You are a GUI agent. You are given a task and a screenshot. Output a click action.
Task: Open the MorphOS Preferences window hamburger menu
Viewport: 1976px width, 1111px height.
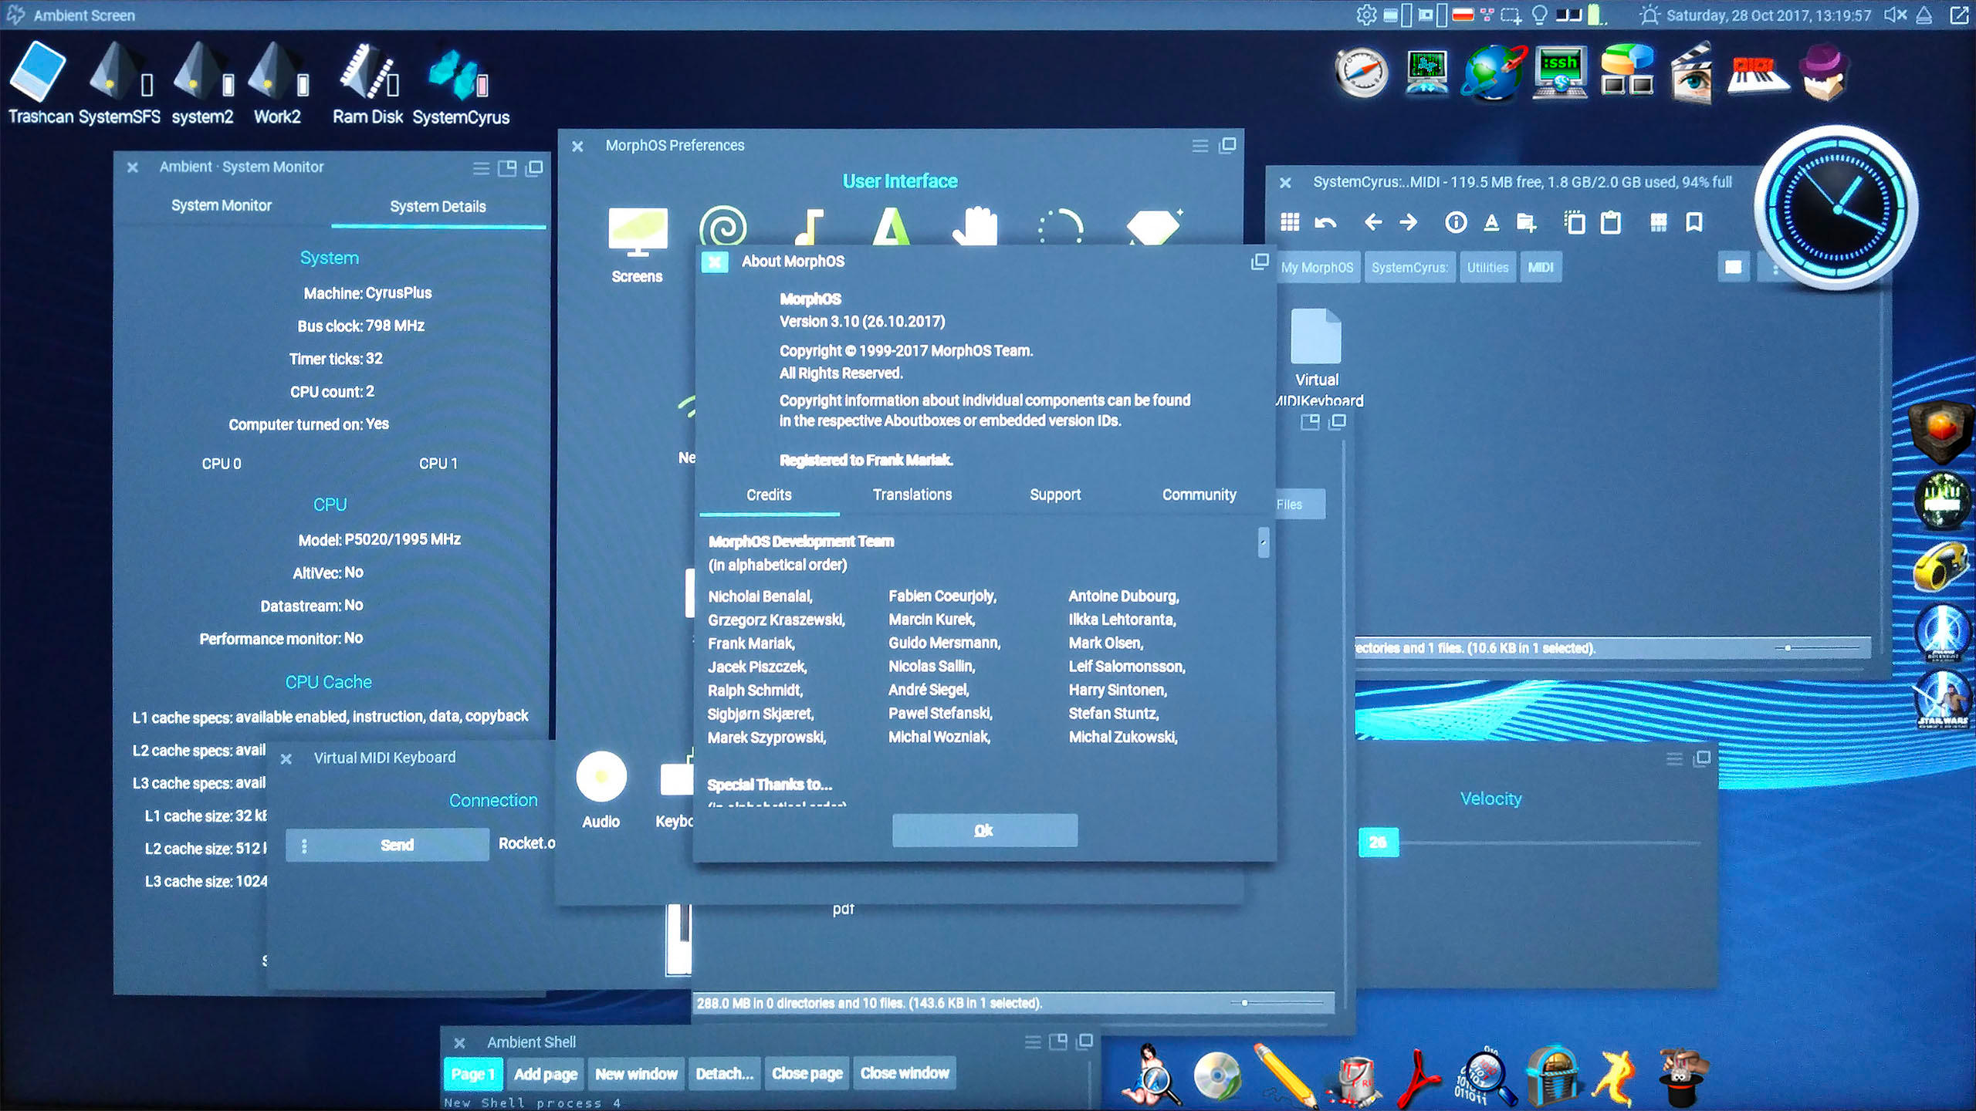(x=1200, y=146)
